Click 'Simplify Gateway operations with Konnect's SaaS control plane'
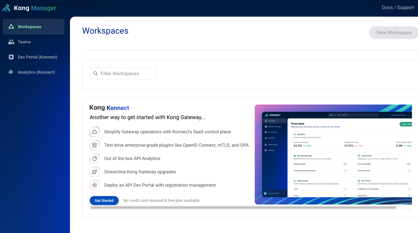Image resolution: width=418 pixels, height=233 pixels. coord(168,132)
